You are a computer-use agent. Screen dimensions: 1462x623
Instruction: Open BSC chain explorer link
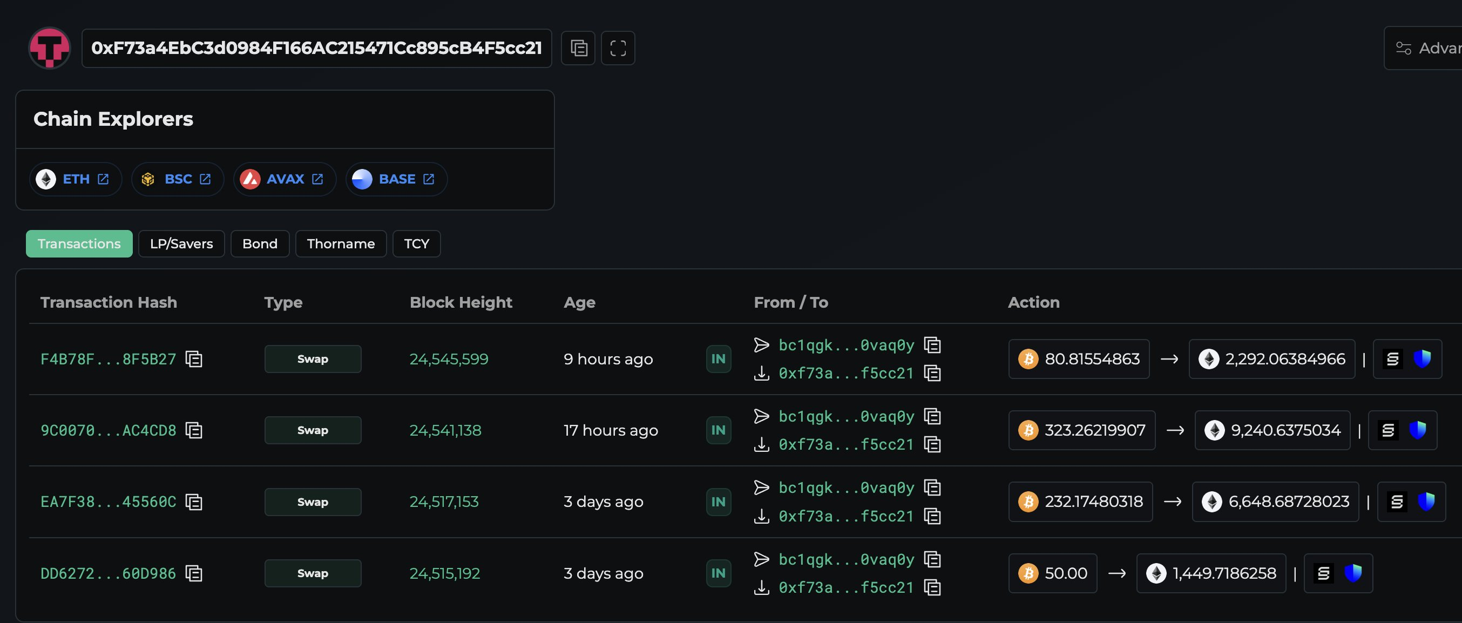pyautogui.click(x=178, y=179)
